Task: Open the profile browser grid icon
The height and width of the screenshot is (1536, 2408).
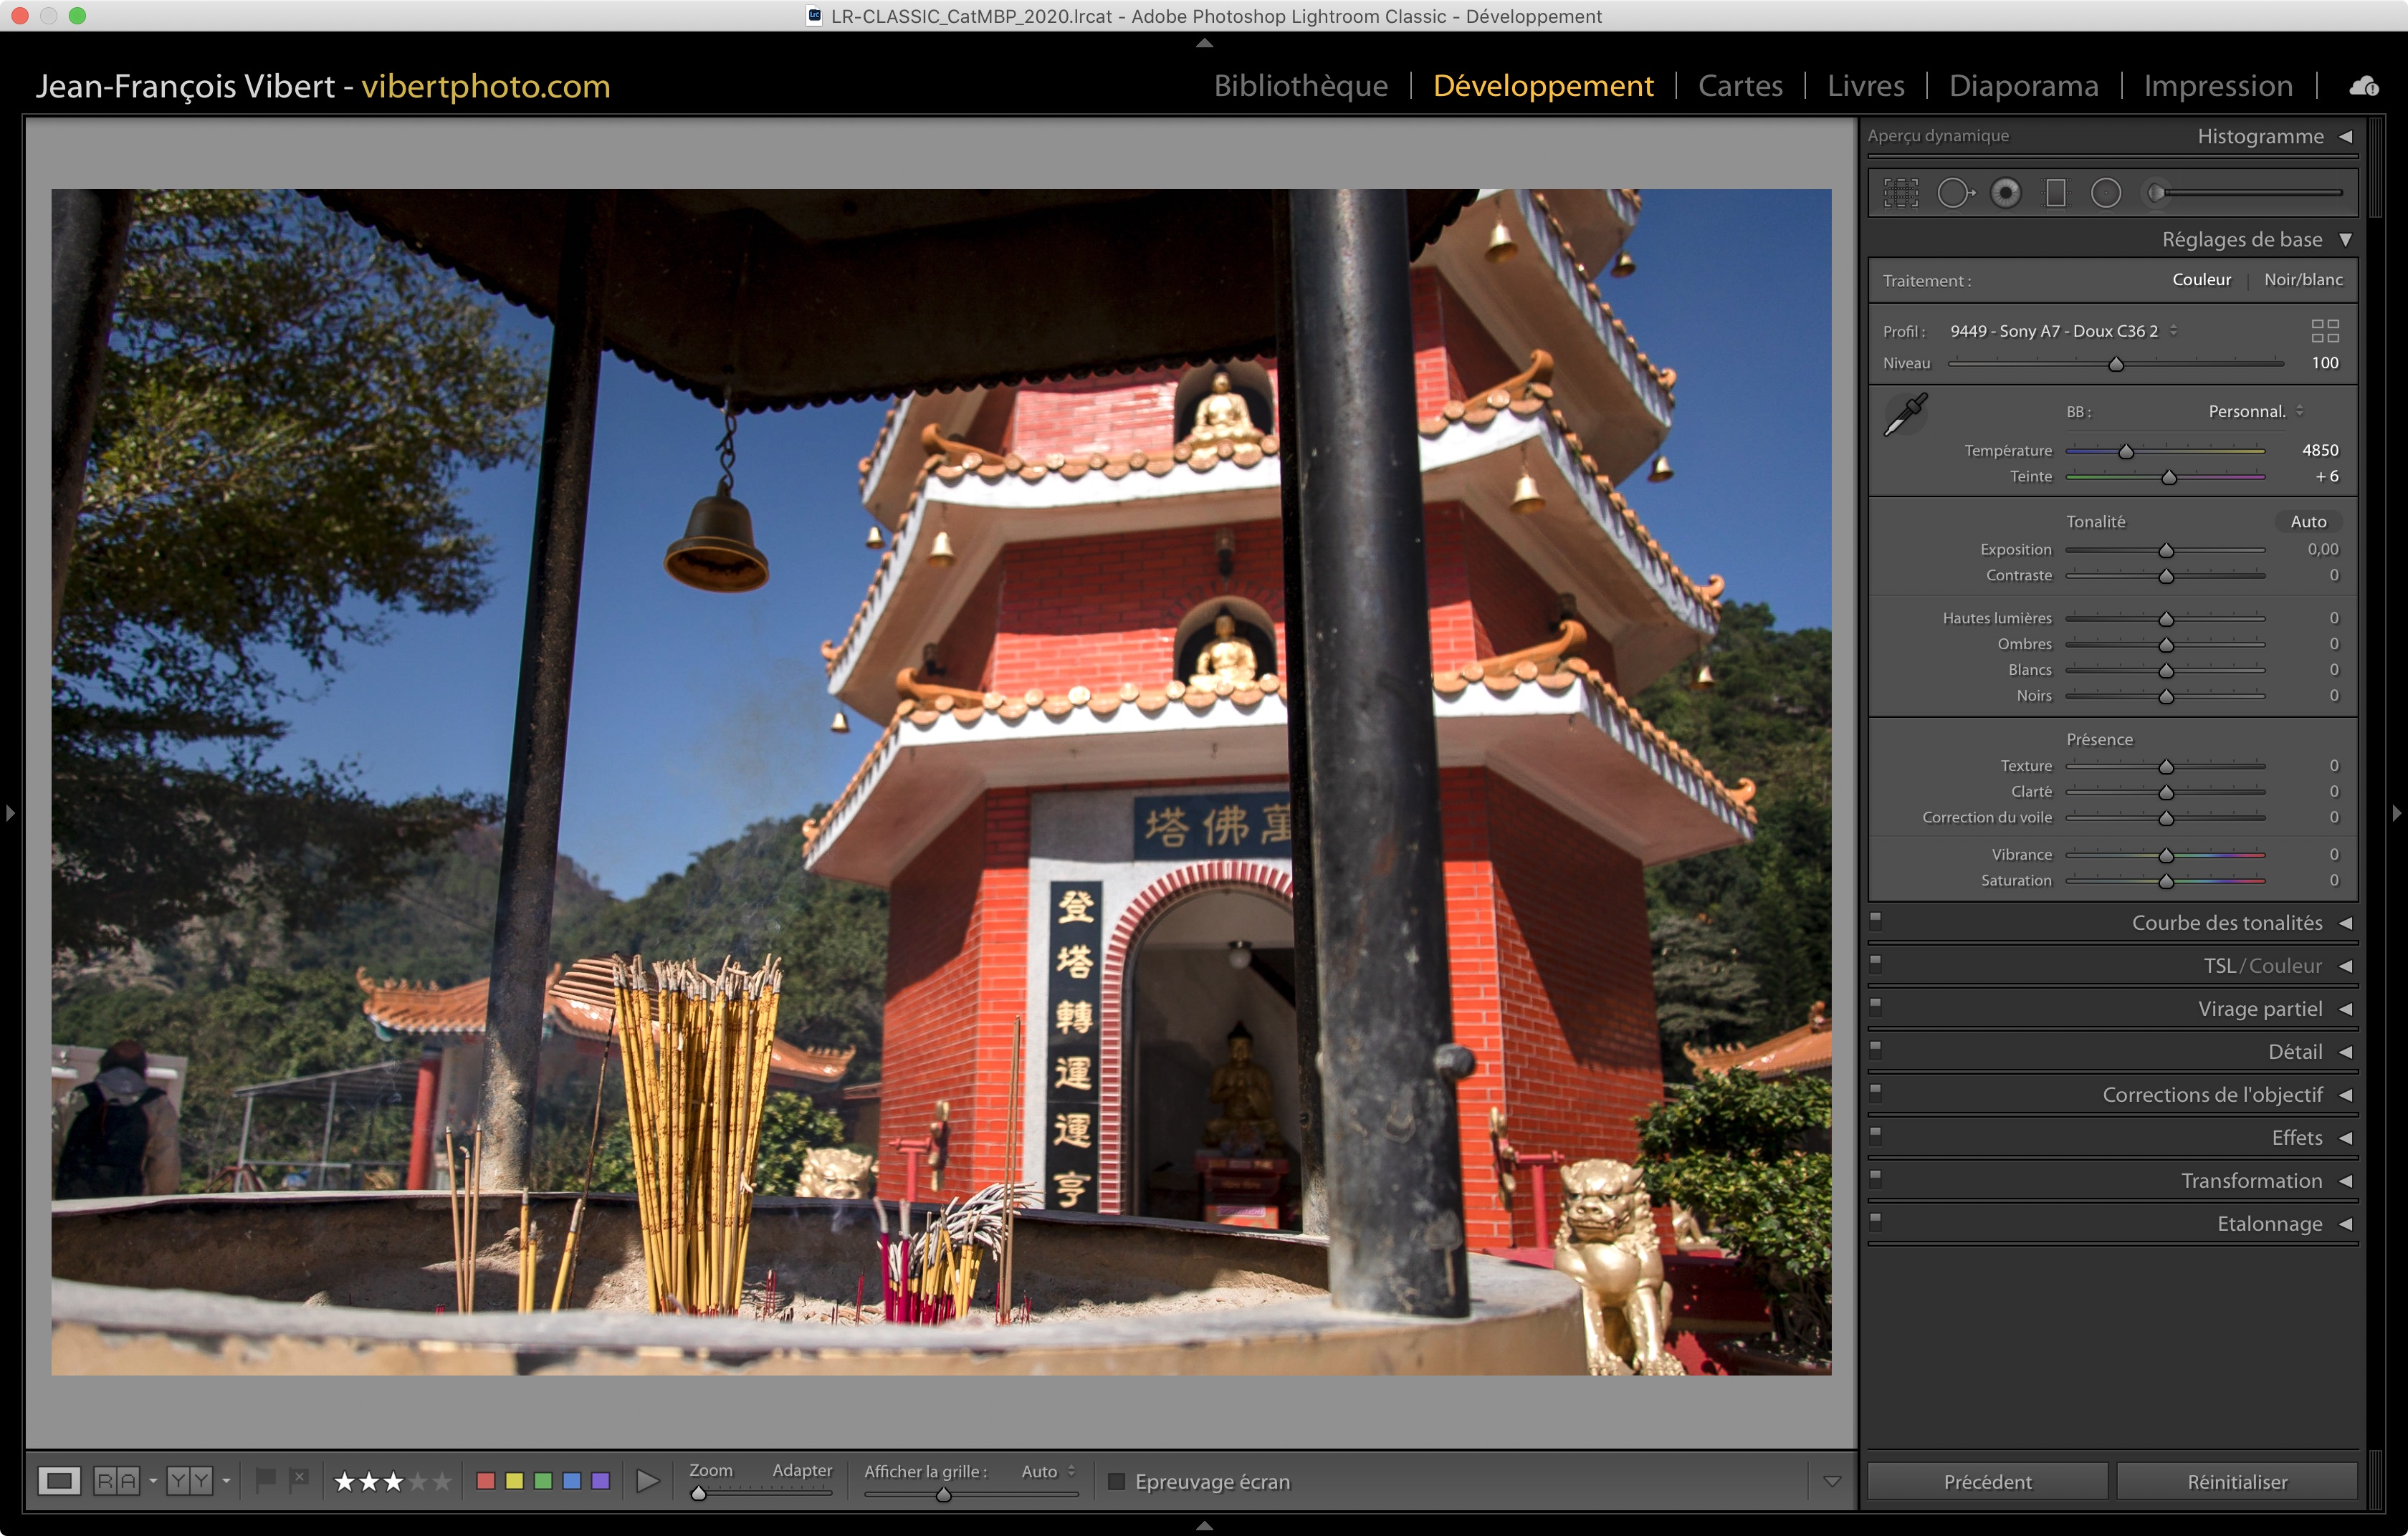Action: click(x=2325, y=331)
